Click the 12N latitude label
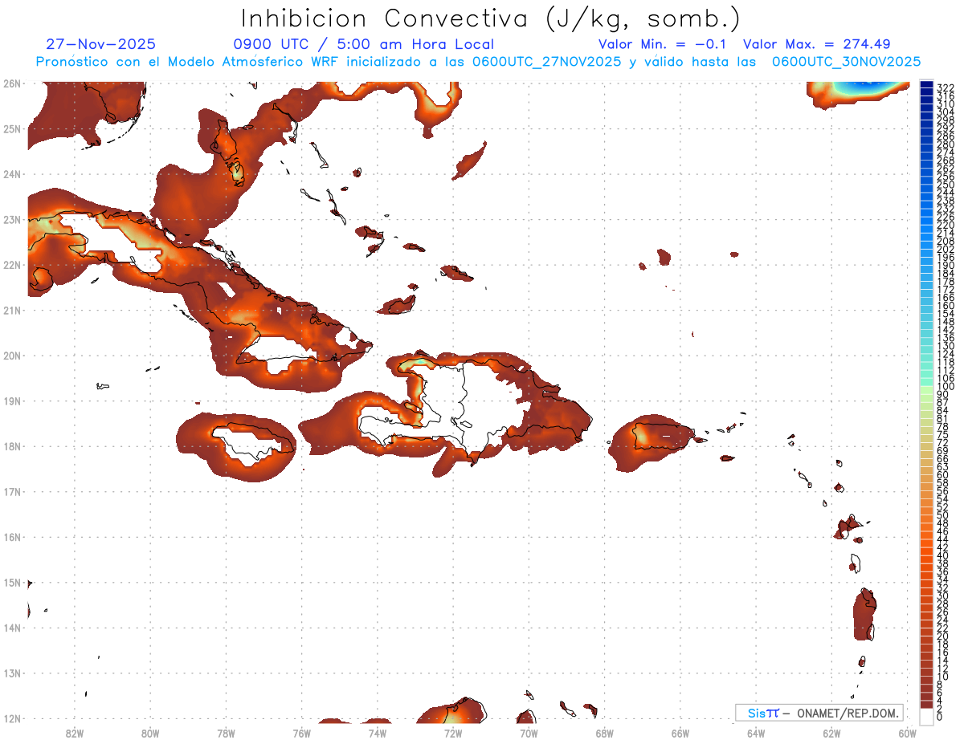The image size is (964, 744). [11, 718]
